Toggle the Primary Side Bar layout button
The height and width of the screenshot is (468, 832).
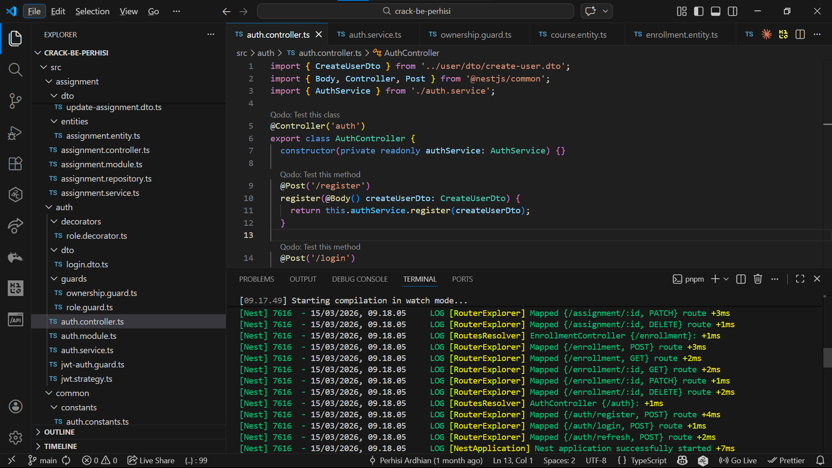click(699, 11)
